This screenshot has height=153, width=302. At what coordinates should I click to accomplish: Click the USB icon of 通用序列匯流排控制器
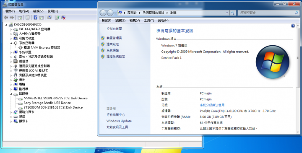coord(16,66)
